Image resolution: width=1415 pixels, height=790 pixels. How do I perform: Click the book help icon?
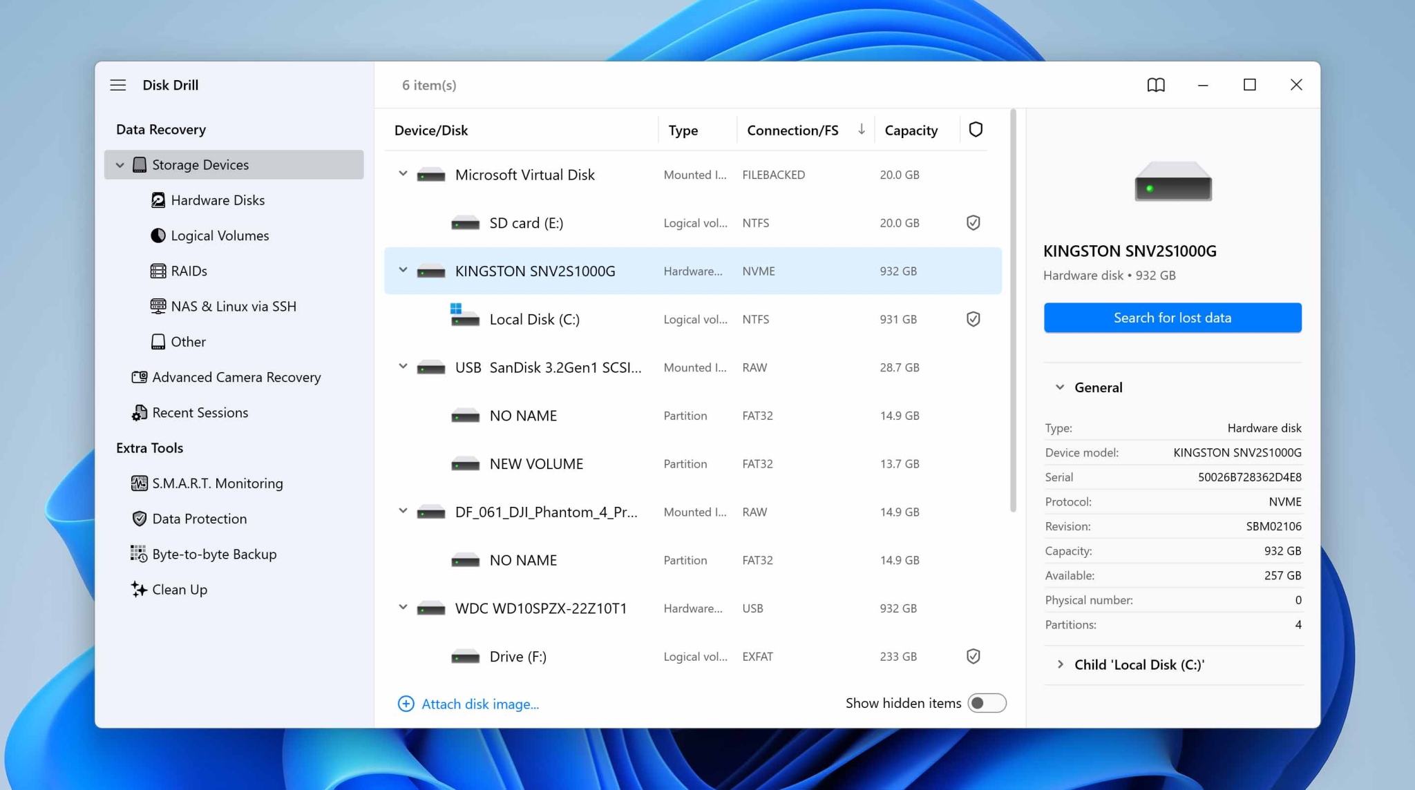tap(1156, 85)
